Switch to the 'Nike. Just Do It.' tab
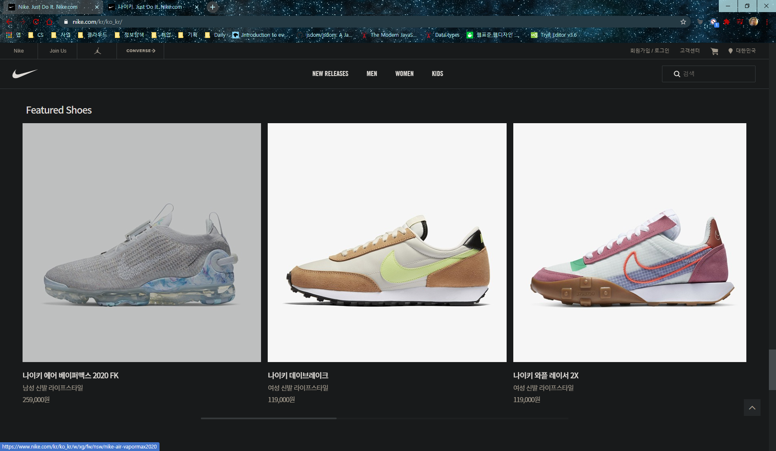The width and height of the screenshot is (776, 451). click(48, 7)
